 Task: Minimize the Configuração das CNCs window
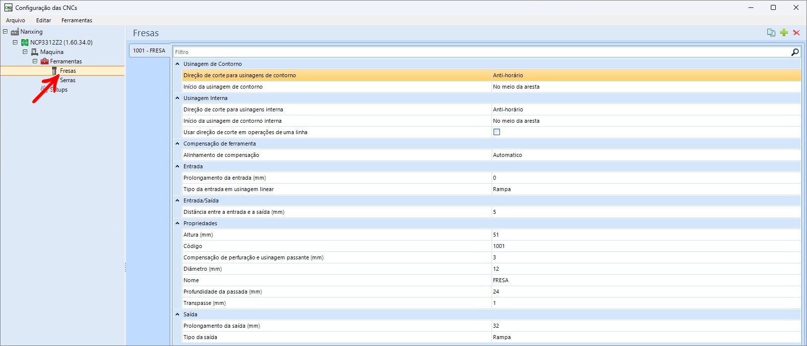(751, 7)
